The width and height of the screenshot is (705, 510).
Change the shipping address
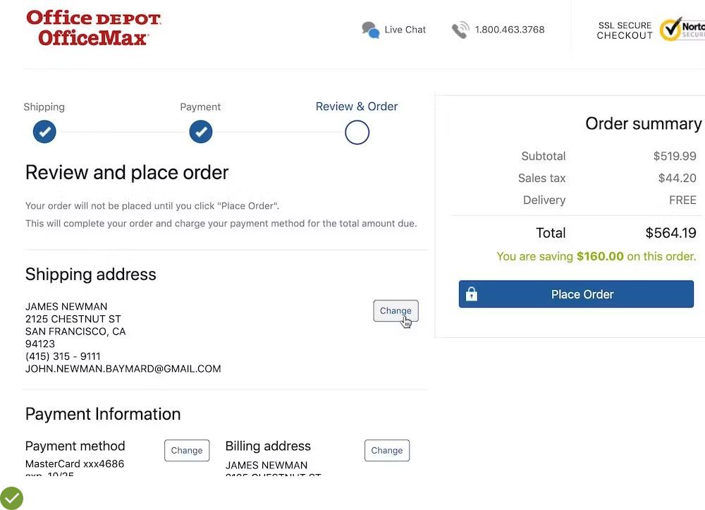pyautogui.click(x=396, y=310)
